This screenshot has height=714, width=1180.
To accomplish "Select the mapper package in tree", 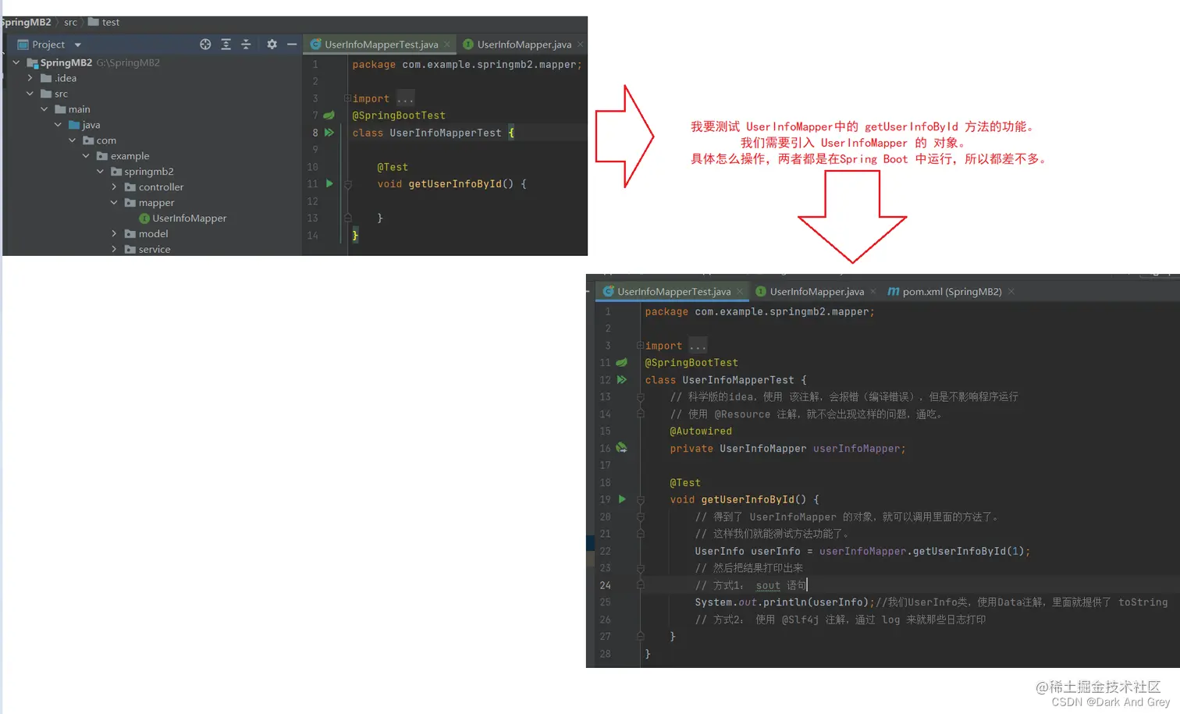I will pos(149,203).
